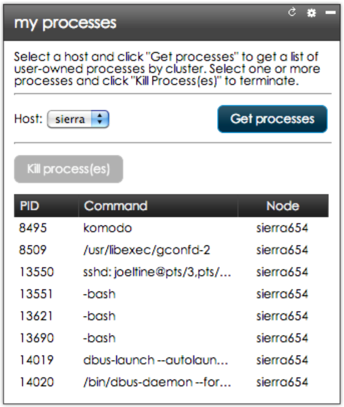Select the -bash process with PID 13551
The image size is (344, 407).
tap(99, 294)
